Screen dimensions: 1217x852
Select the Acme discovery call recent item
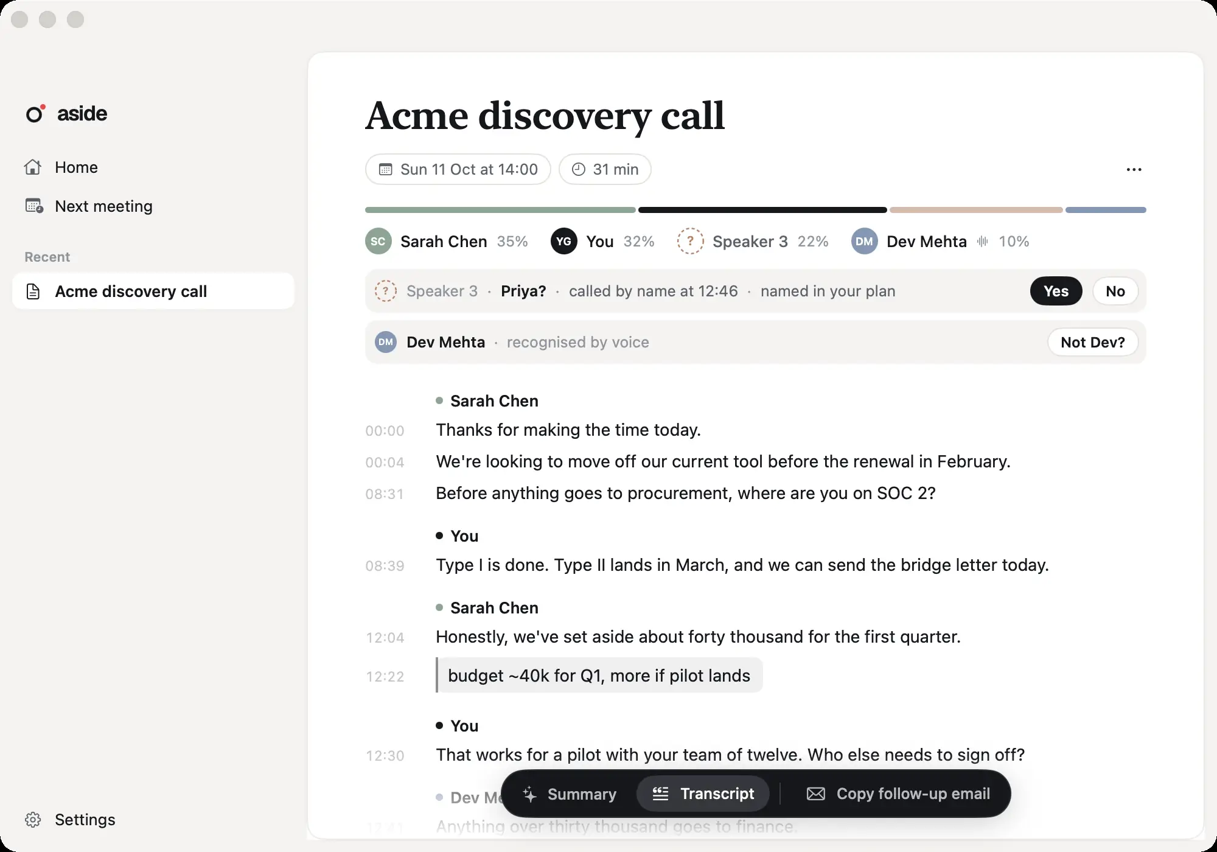(x=153, y=291)
